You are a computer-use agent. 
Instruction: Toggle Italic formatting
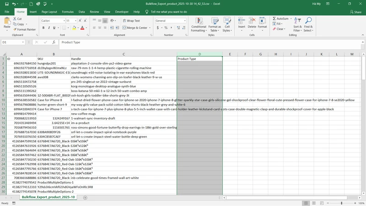[49, 27]
